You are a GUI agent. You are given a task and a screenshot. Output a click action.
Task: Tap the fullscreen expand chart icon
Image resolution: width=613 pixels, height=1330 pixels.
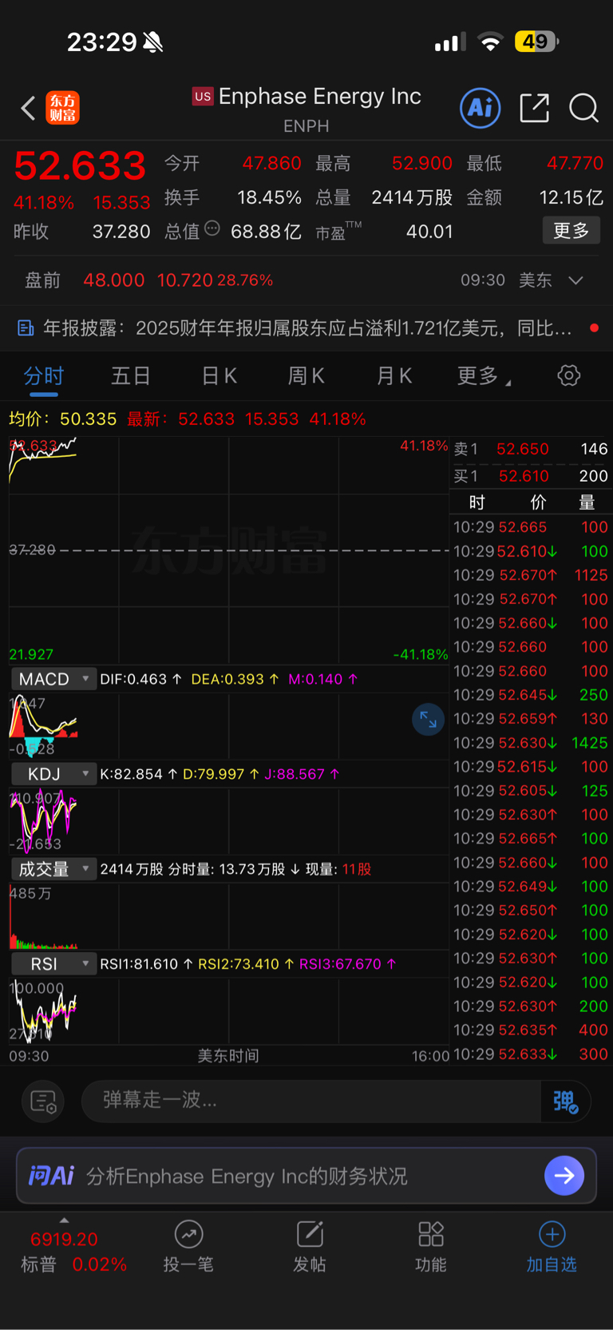click(428, 720)
